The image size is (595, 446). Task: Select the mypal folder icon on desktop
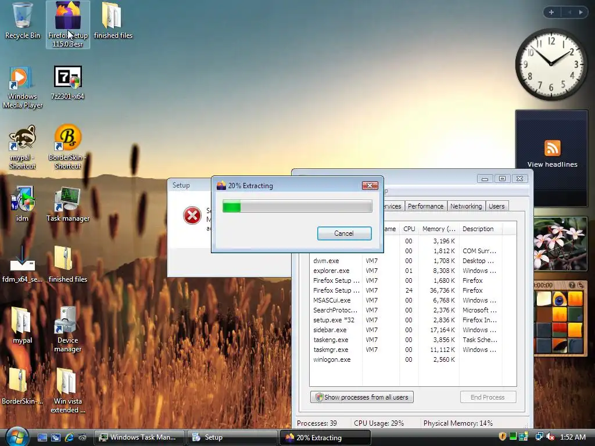coord(22,325)
